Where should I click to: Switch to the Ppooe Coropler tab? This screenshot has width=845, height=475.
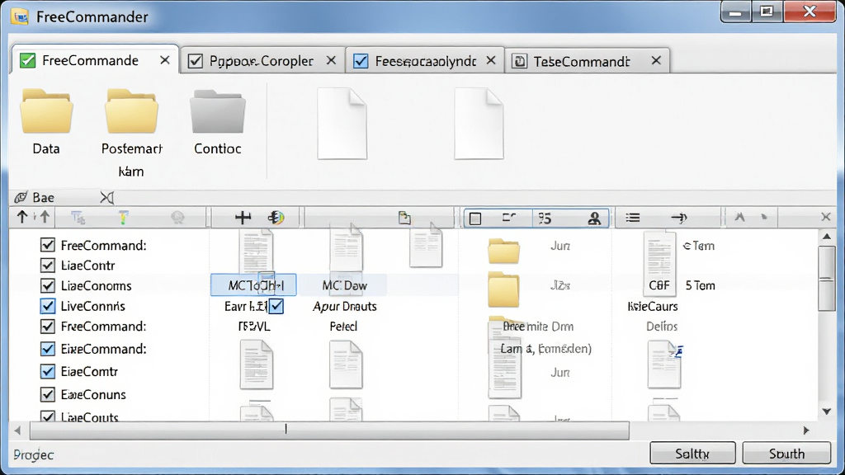coord(261,61)
